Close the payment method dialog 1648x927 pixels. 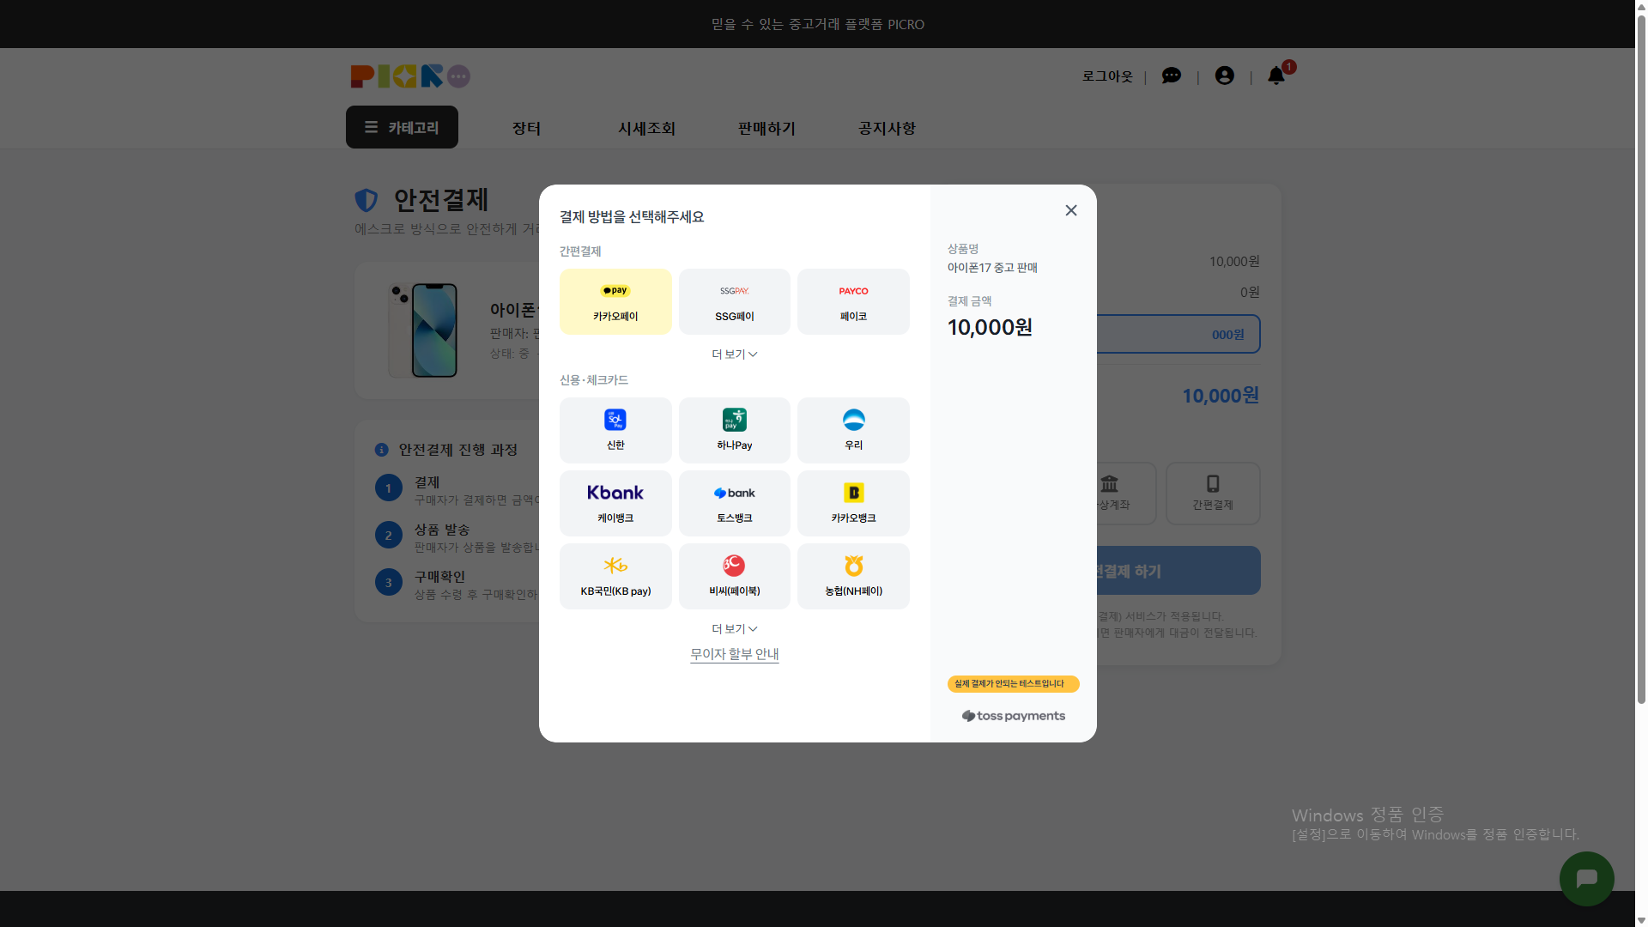pos(1071,210)
